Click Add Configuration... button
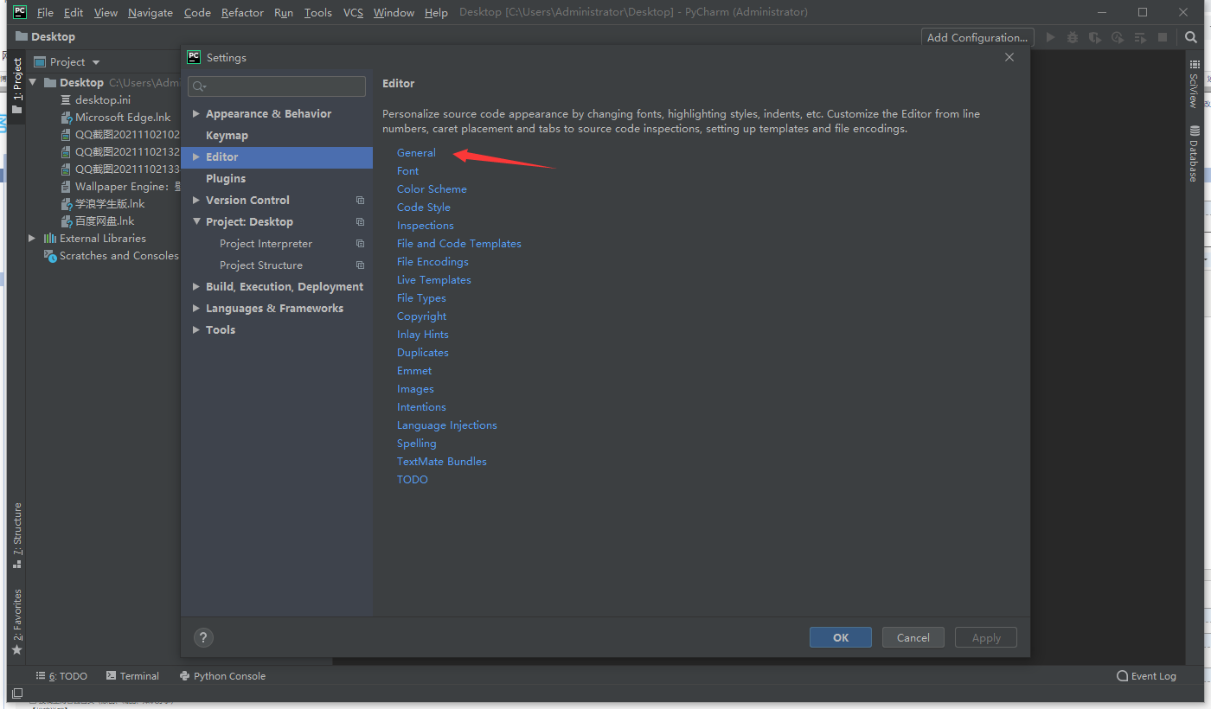Image resolution: width=1211 pixels, height=709 pixels. [977, 37]
